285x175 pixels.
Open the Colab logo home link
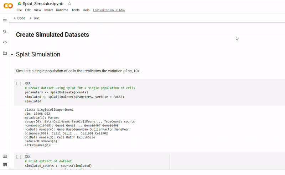[8, 6]
